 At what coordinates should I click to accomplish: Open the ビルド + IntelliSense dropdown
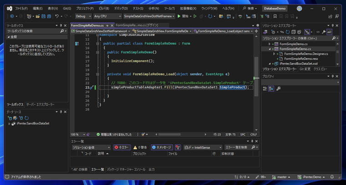(x=203, y=147)
